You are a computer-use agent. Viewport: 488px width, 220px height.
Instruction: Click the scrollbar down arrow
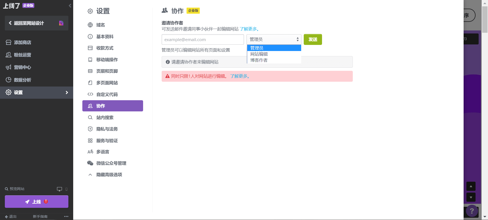[x=485, y=217]
